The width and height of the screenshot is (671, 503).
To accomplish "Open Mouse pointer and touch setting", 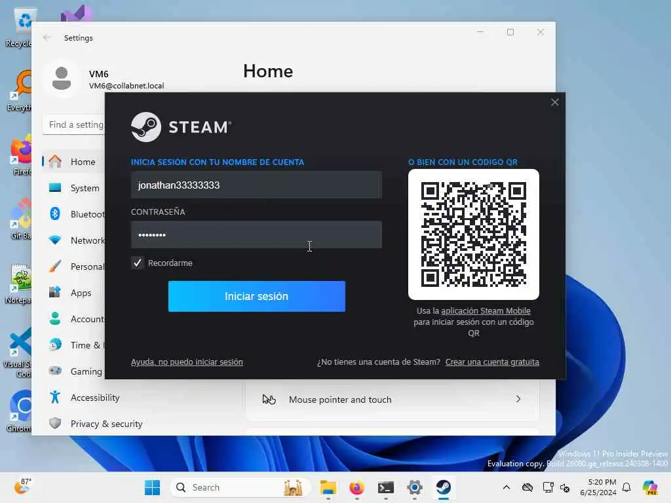I will 392,399.
